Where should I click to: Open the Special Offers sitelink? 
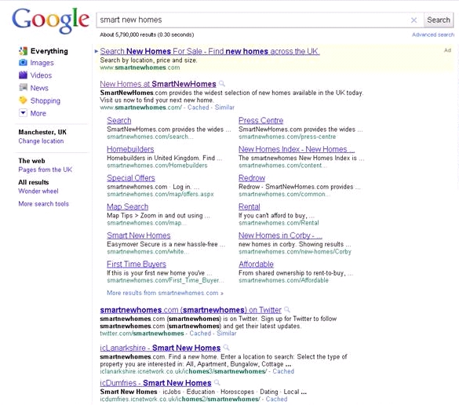(x=131, y=177)
